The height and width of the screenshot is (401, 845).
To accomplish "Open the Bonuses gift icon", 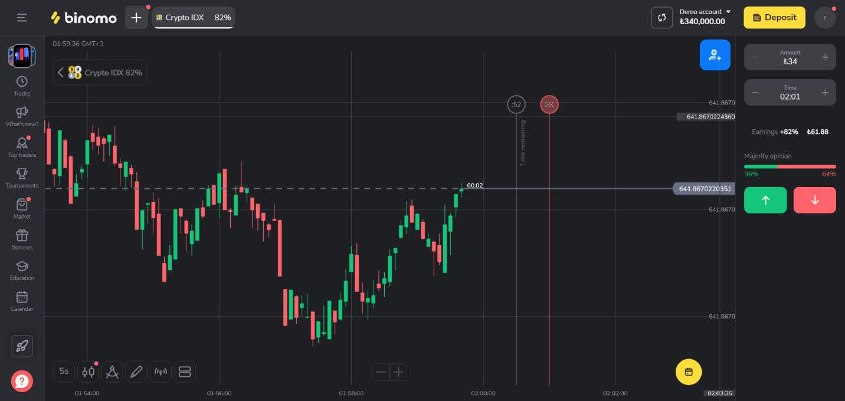I will click(22, 239).
